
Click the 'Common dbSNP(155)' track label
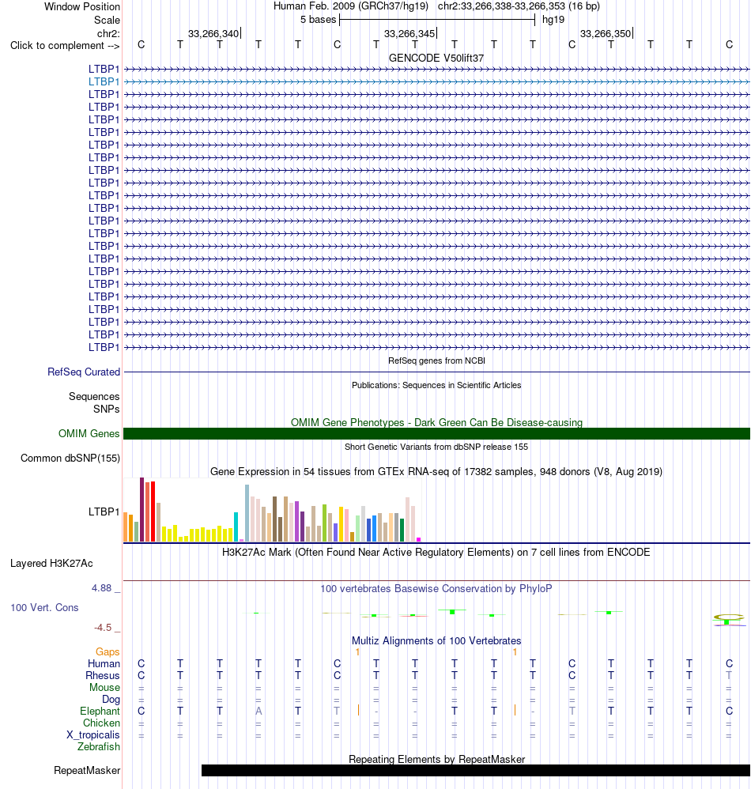click(x=70, y=459)
